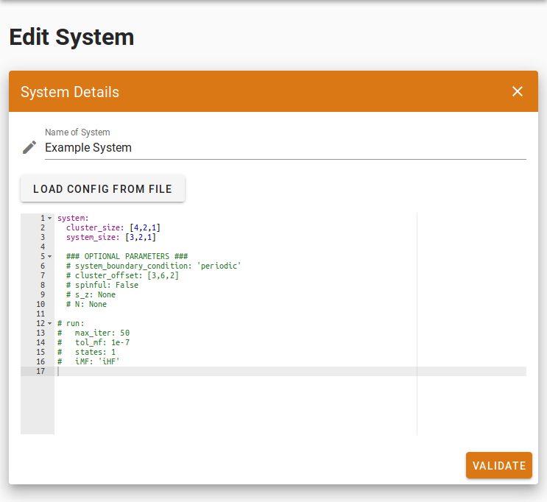This screenshot has width=547, height=502.
Task: Click the '### OPTIONAL PARAMETERS ###' comment
Action: click(127, 256)
